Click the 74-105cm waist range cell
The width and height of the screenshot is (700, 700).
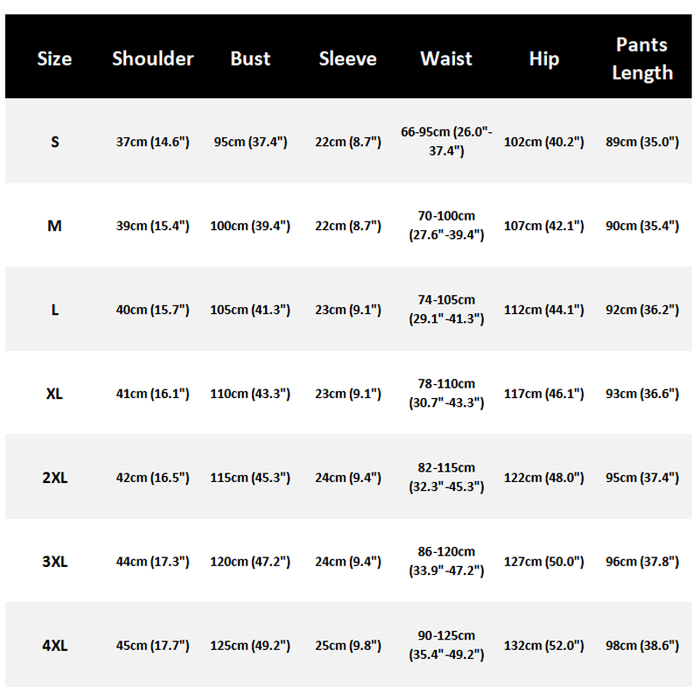pos(446,310)
